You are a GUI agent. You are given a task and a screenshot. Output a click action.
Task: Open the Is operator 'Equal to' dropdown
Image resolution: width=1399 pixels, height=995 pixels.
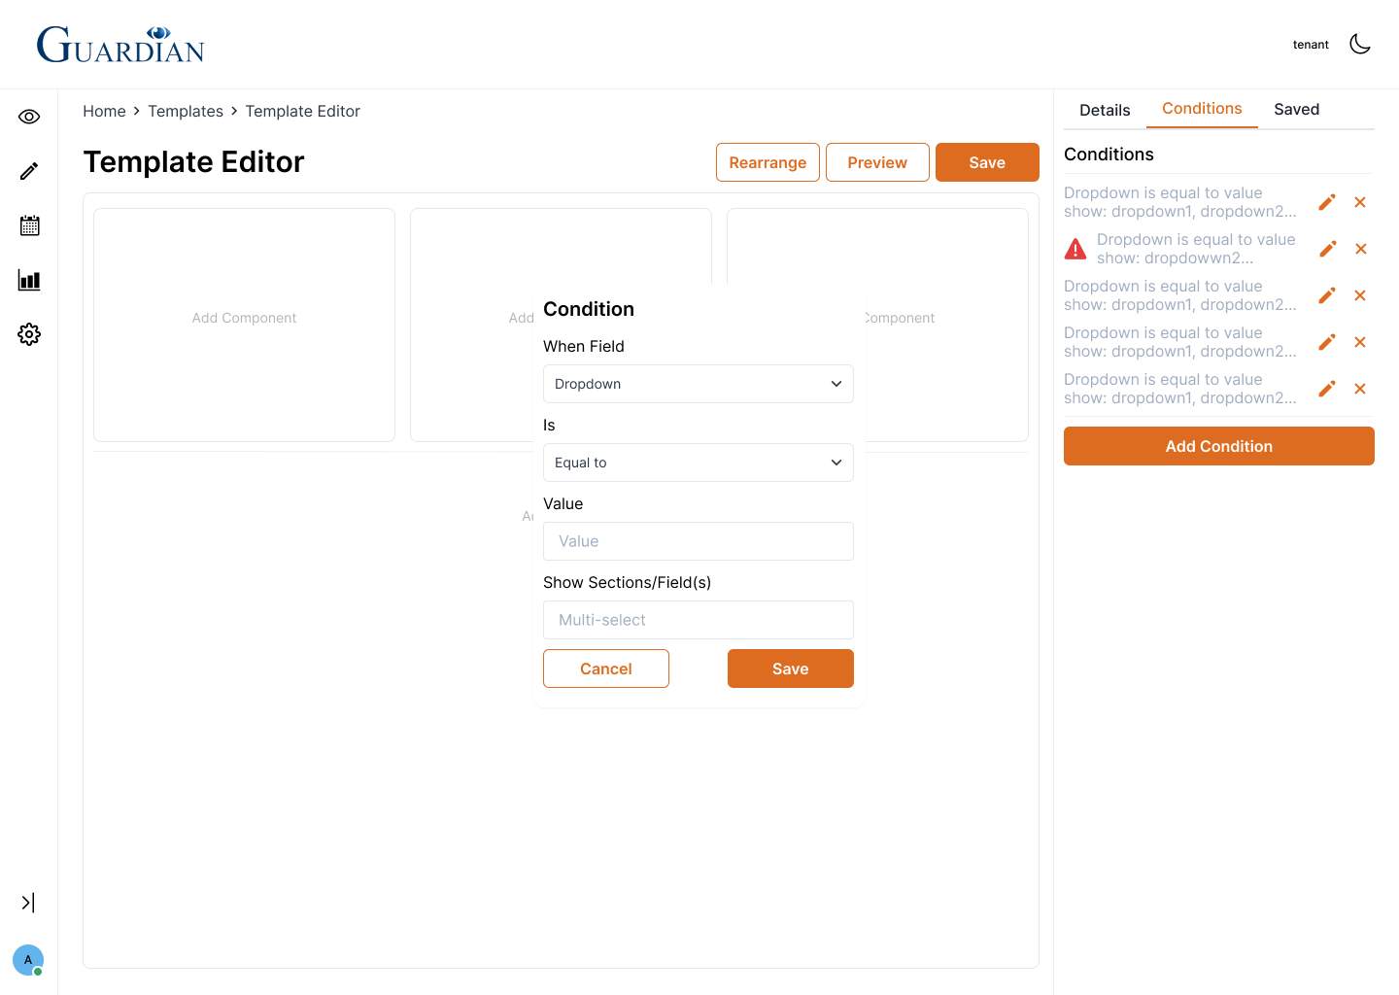(698, 463)
